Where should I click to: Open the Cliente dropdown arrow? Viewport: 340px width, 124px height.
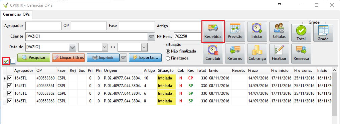tap(151, 37)
